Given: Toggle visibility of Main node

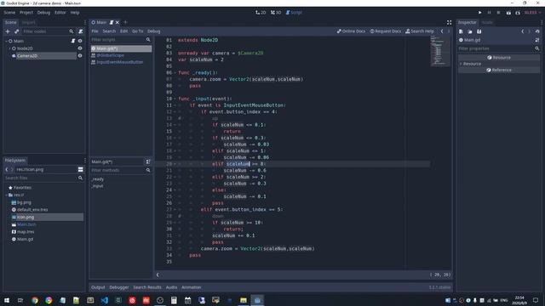Looking at the screenshot, I should pos(80,41).
